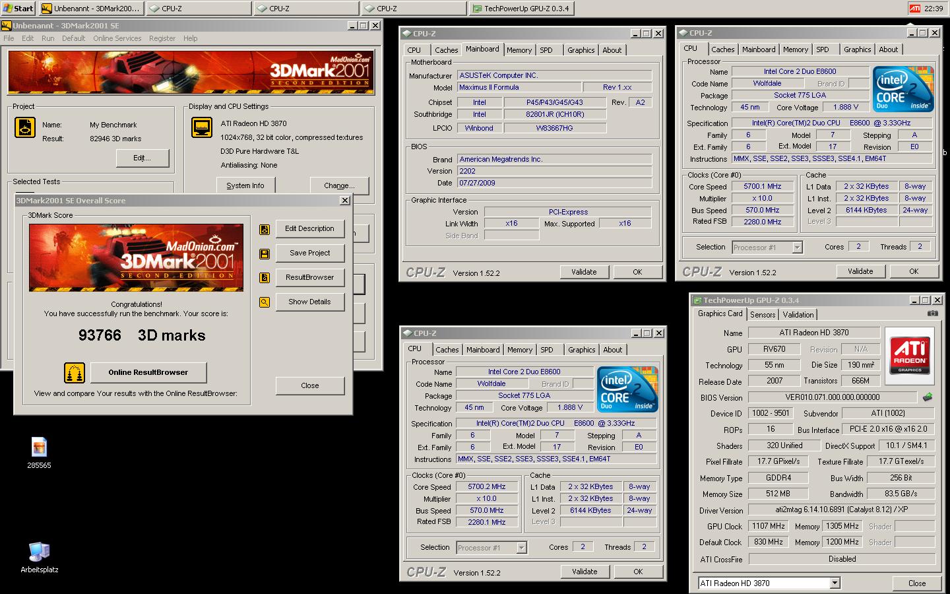Click GPU-Z screenshot camera icon
Screen dimensions: 950x594
tap(932, 314)
